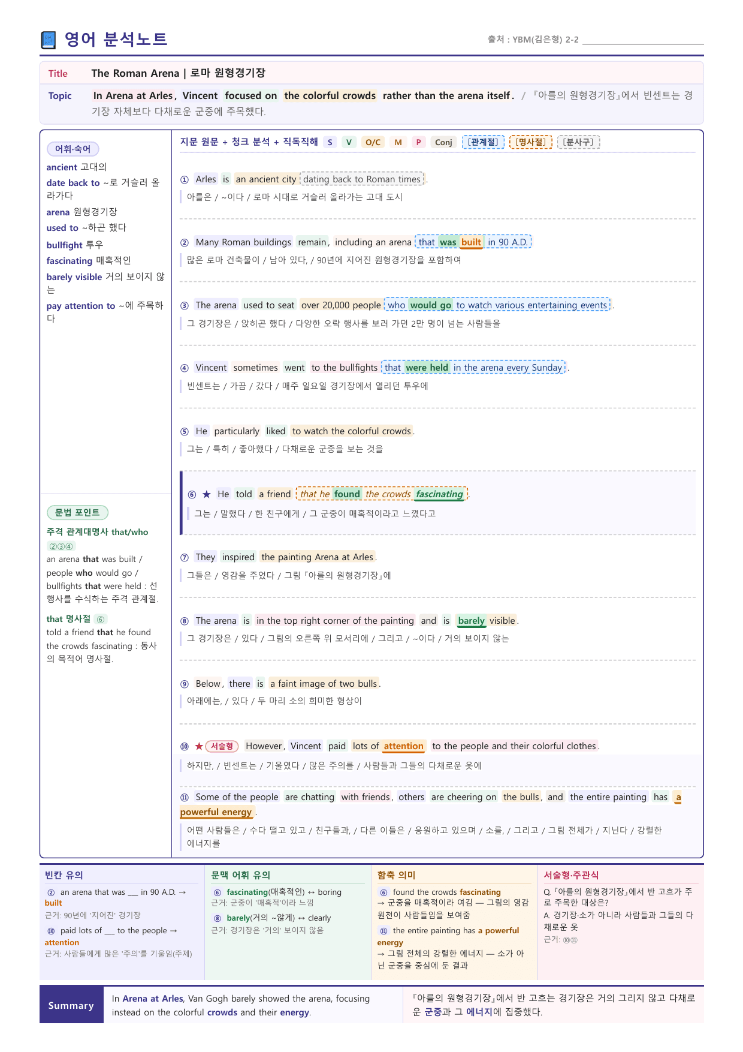The image size is (743, 1052).
Task: Select the Conj legend tag
Action: (x=443, y=142)
